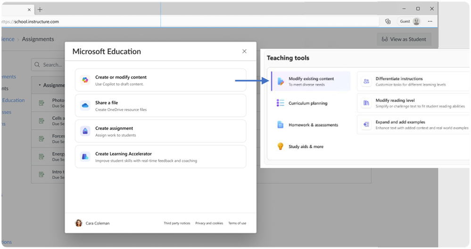Click the Differentiate instructions icon

pos(366,81)
